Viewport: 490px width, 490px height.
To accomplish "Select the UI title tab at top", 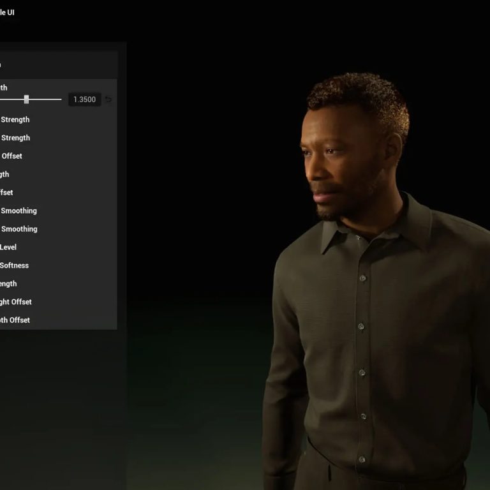I will [x=7, y=12].
